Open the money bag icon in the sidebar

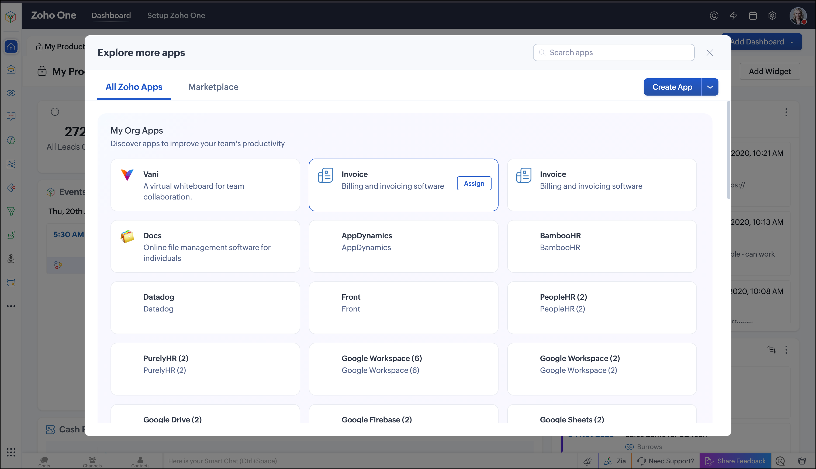tap(11, 259)
